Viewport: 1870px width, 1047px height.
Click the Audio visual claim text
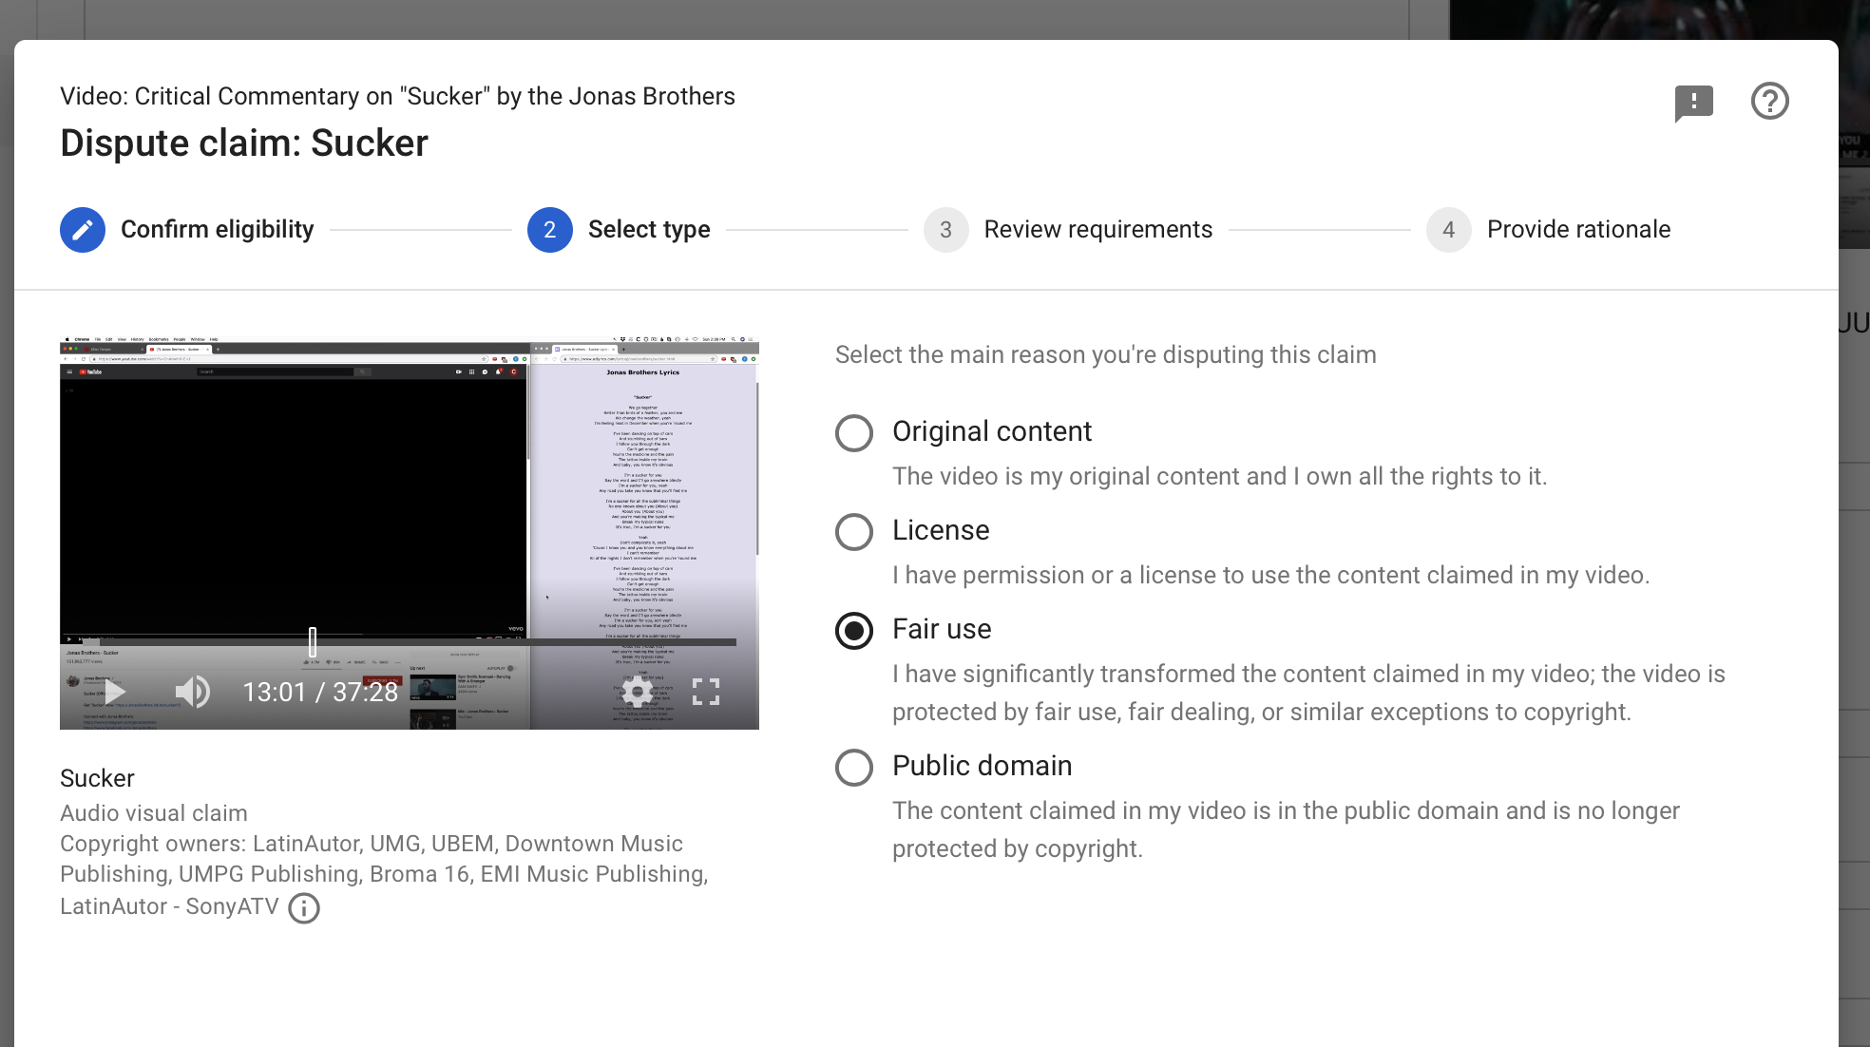(154, 813)
